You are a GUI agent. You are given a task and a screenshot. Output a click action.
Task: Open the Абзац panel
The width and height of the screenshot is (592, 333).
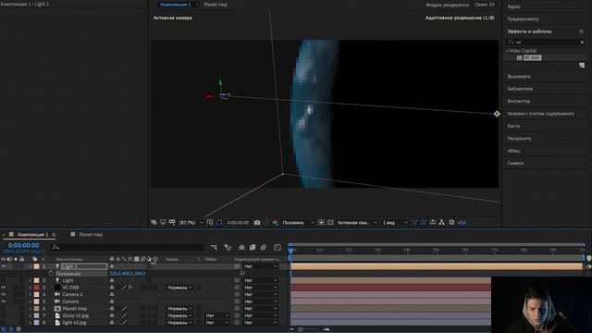(x=513, y=151)
